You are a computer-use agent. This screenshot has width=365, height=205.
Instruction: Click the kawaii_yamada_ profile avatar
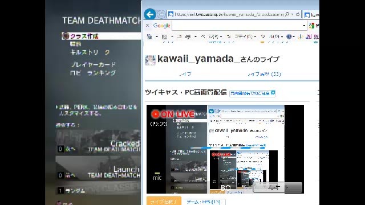point(150,60)
